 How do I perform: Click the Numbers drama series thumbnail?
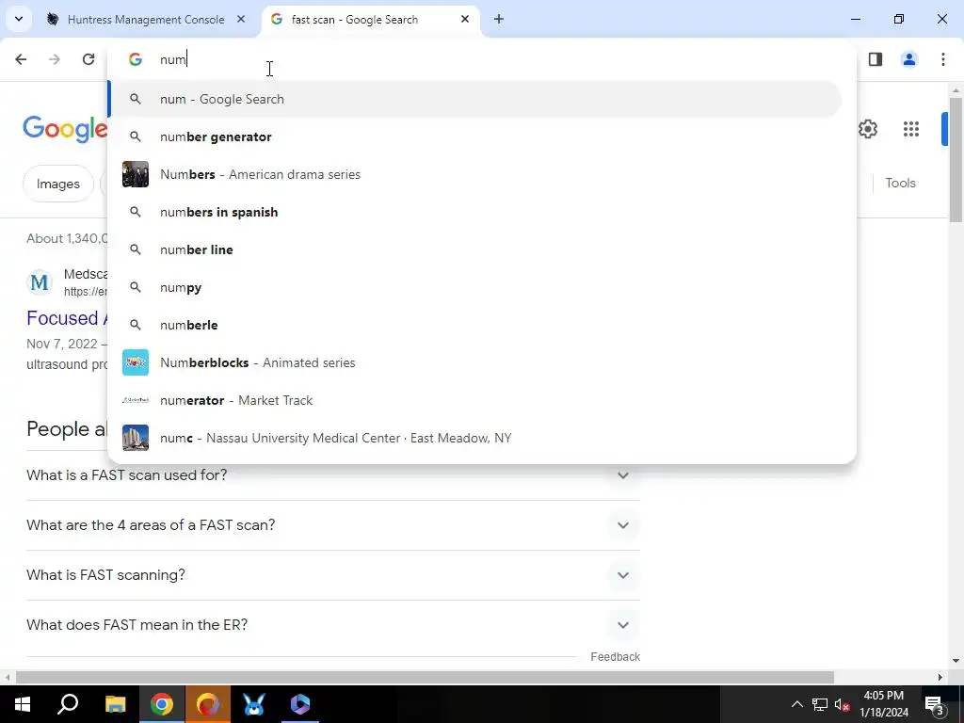point(136,174)
